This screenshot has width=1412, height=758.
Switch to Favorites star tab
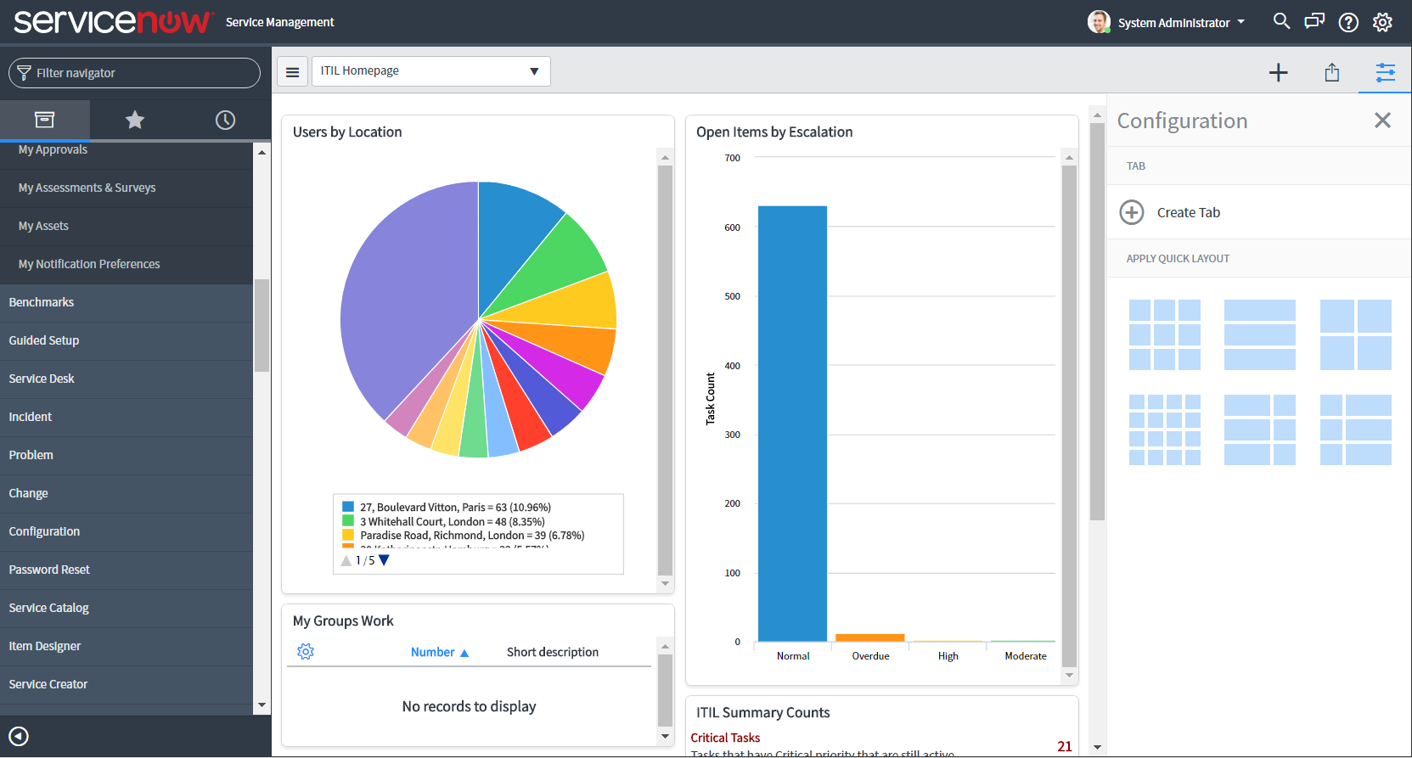pyautogui.click(x=135, y=120)
